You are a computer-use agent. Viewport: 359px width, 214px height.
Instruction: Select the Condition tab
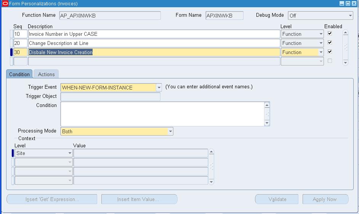[19, 74]
